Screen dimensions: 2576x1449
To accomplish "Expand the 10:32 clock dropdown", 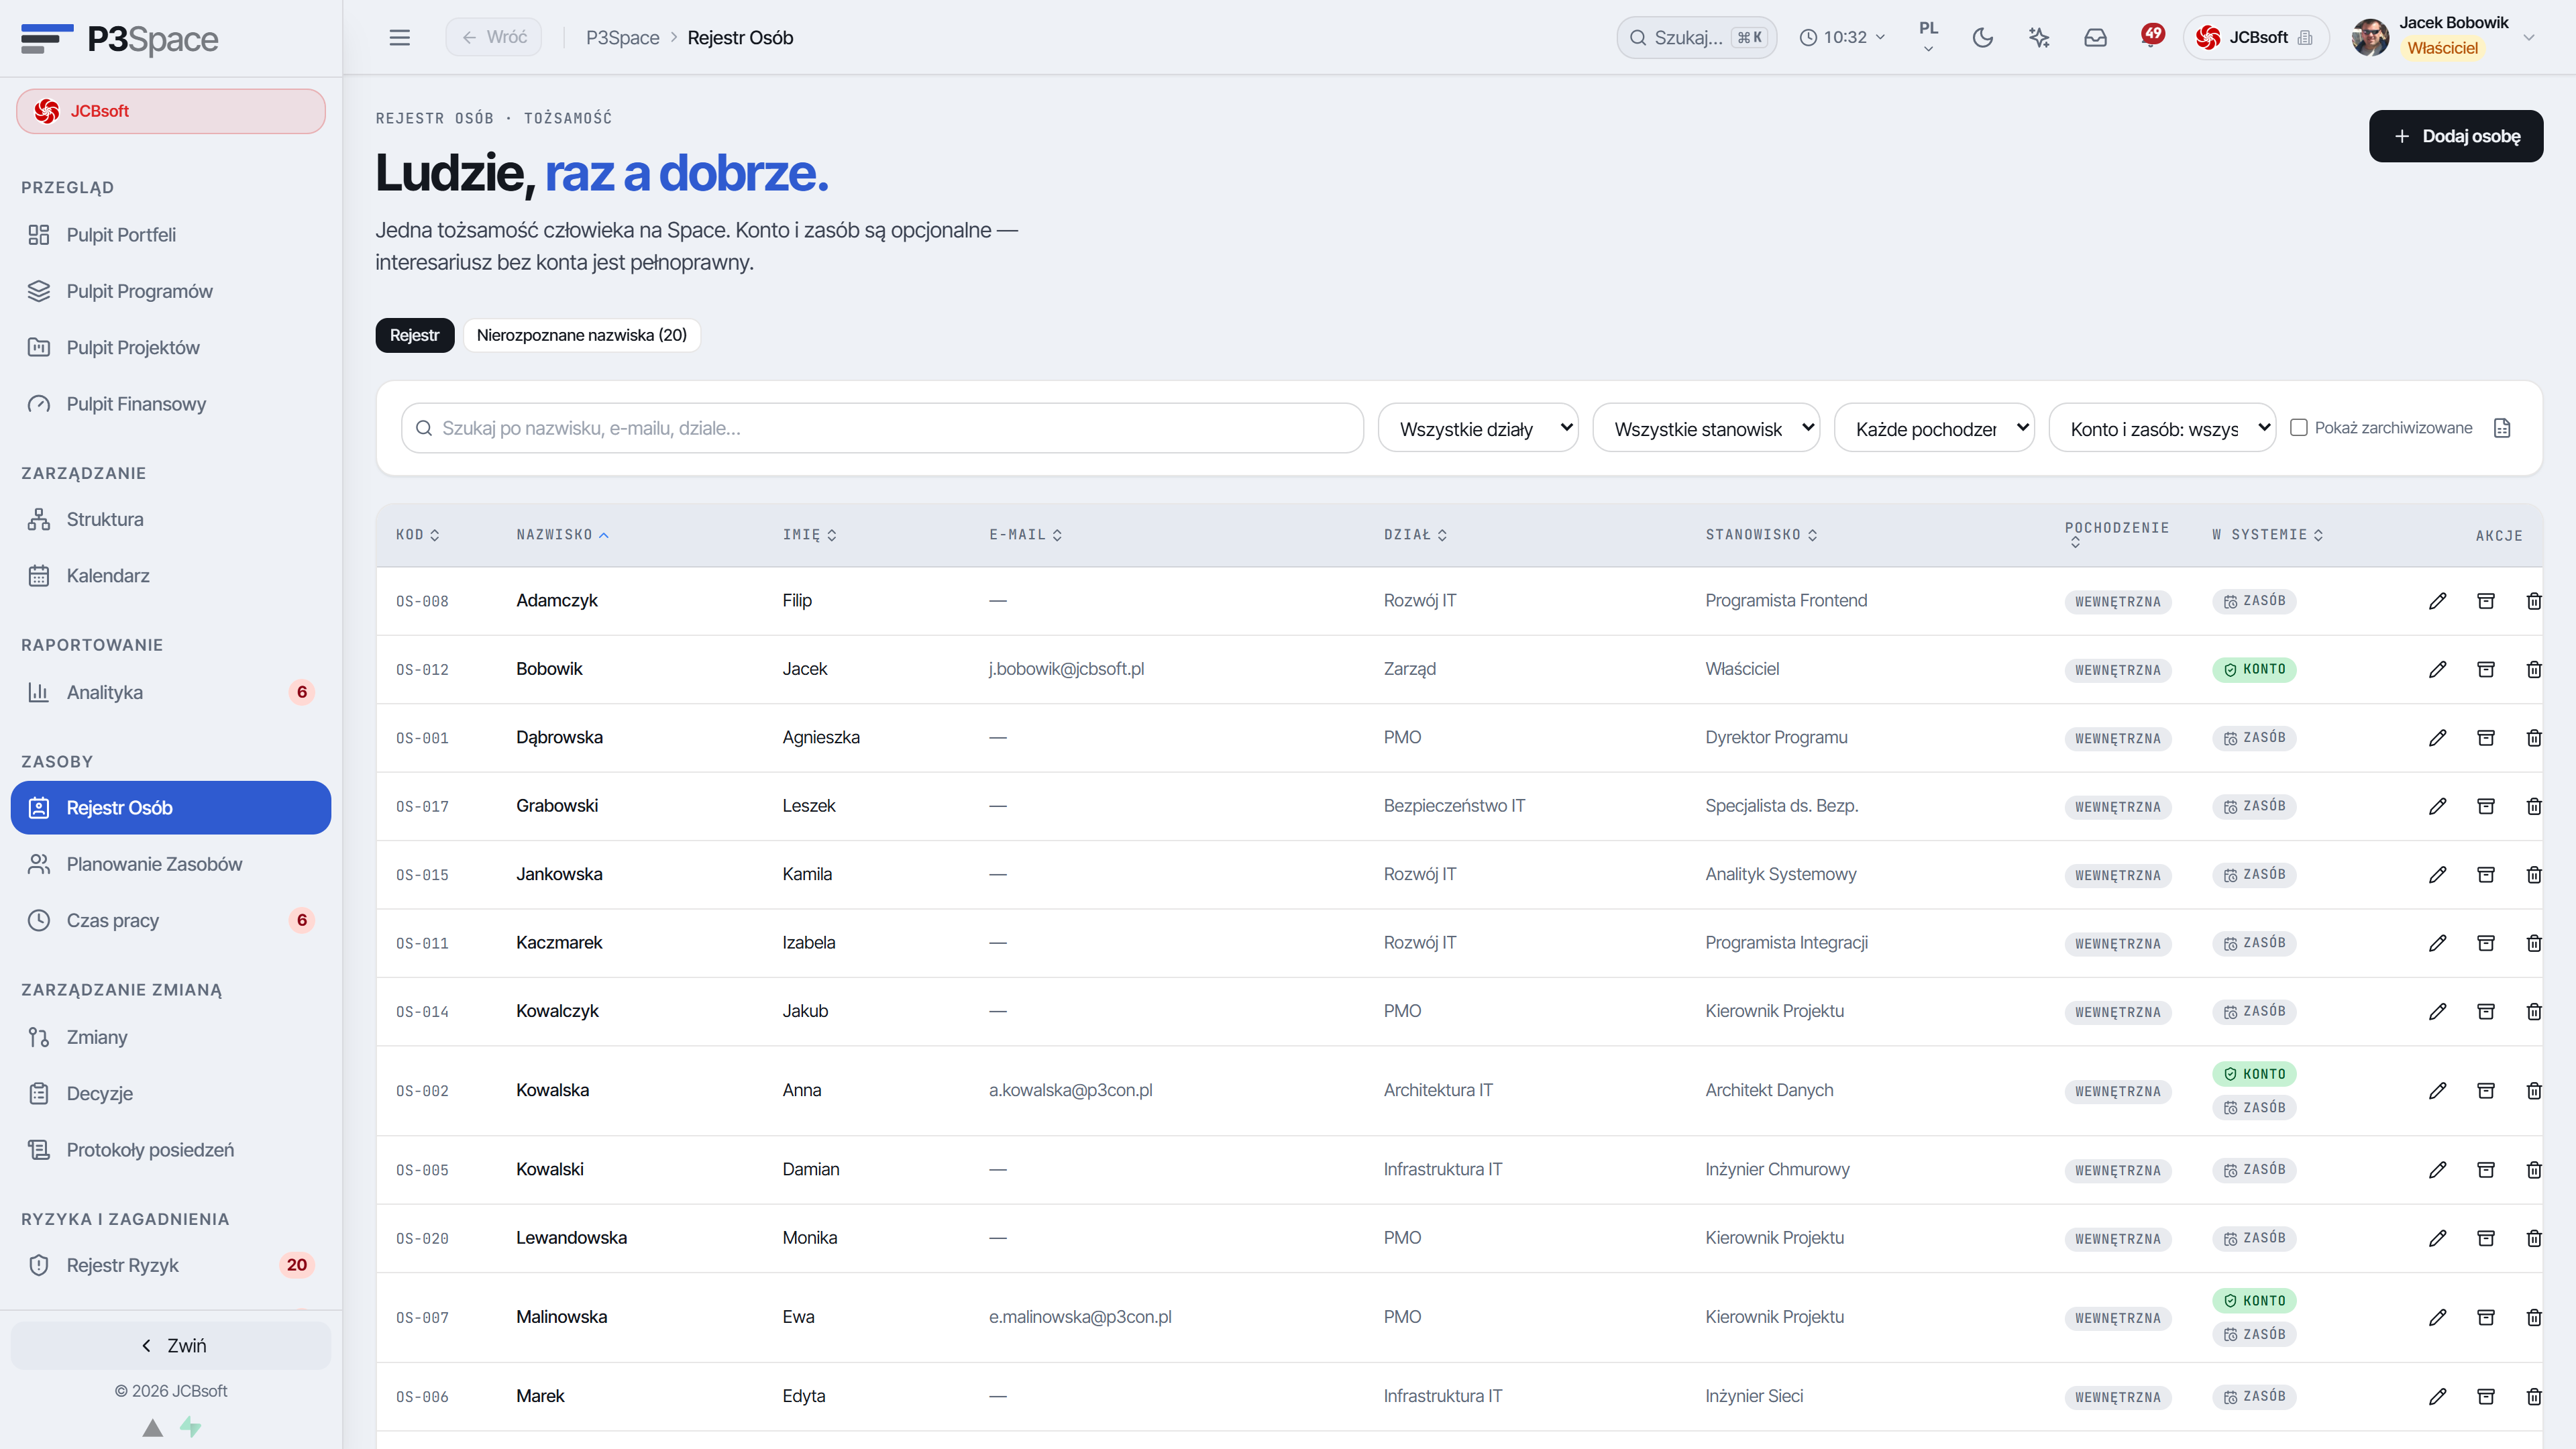I will 1842,38.
